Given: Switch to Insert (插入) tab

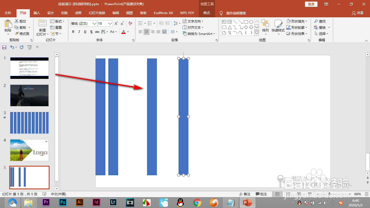Looking at the screenshot, I should tap(37, 13).
